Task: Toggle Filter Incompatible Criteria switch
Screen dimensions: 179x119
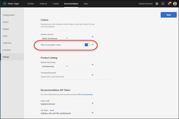Action: tap(87, 45)
